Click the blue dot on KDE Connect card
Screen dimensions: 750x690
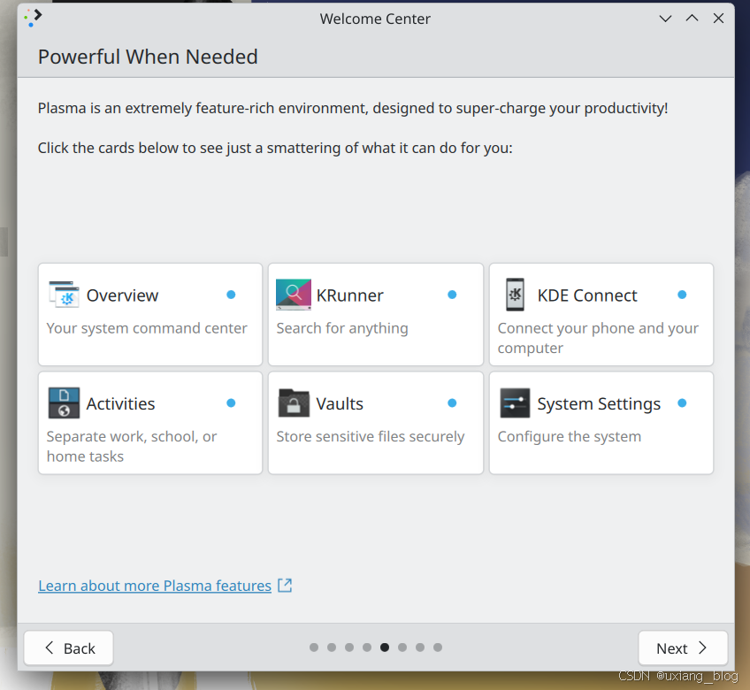682,295
